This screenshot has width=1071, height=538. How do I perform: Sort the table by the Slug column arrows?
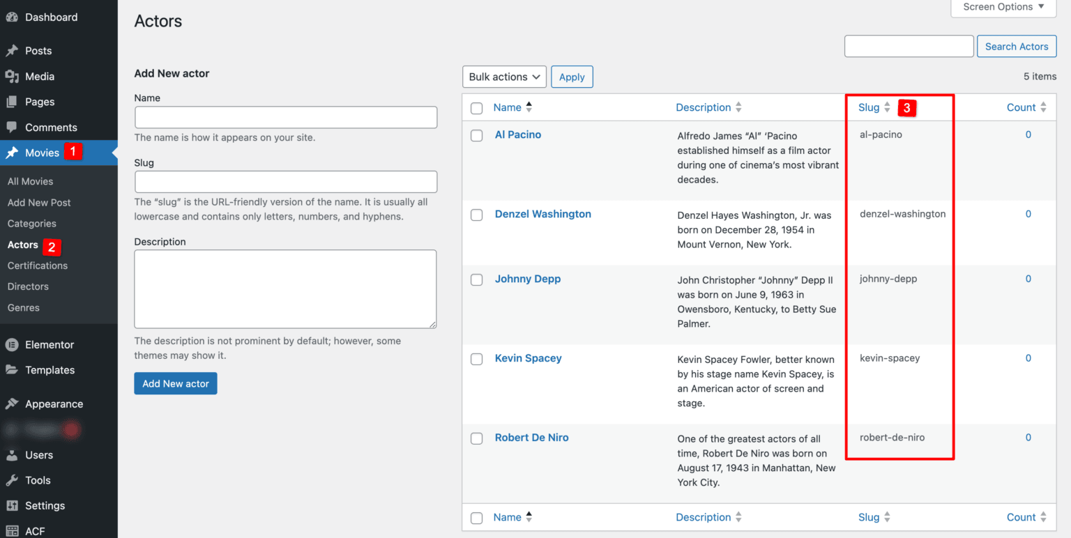(888, 107)
